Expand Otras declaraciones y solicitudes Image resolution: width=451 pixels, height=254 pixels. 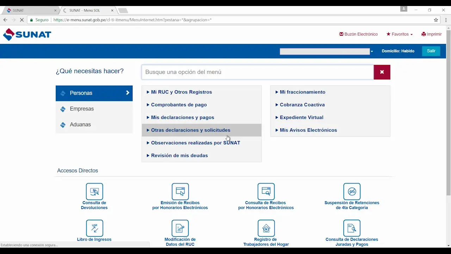(202, 130)
